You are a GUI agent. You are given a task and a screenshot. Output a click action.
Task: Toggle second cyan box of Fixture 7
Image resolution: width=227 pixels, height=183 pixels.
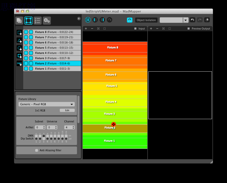tap(31, 37)
